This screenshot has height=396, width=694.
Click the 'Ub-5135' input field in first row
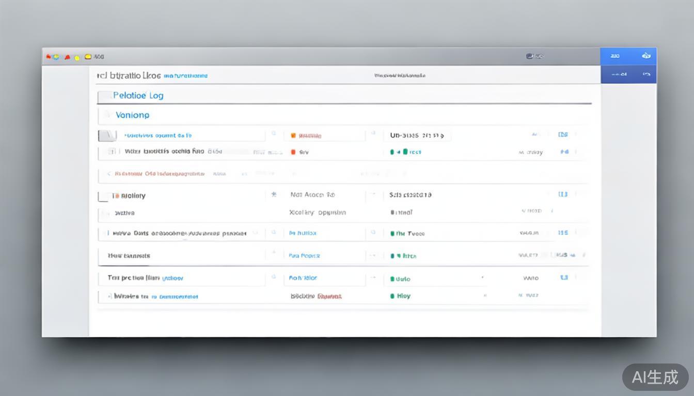417,136
